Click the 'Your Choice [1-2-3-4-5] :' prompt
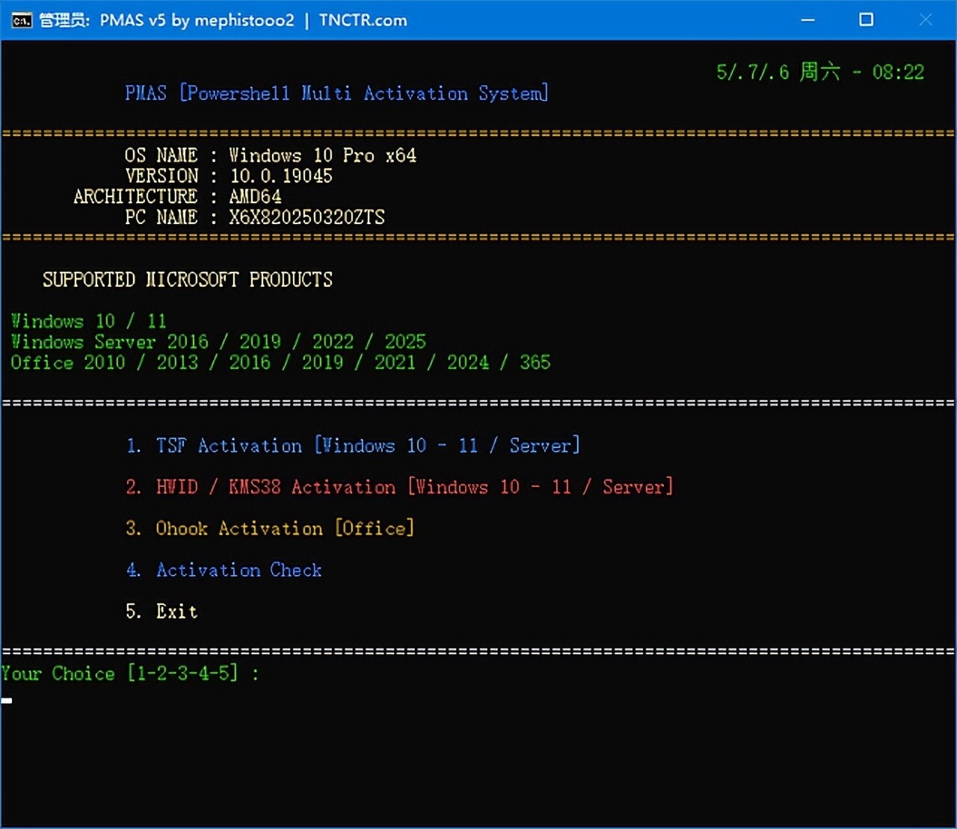 point(130,674)
